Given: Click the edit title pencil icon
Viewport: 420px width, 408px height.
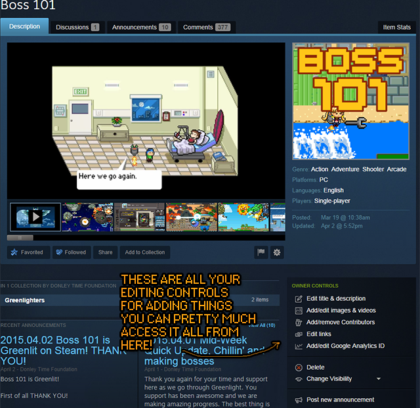Looking at the screenshot, I should (299, 299).
